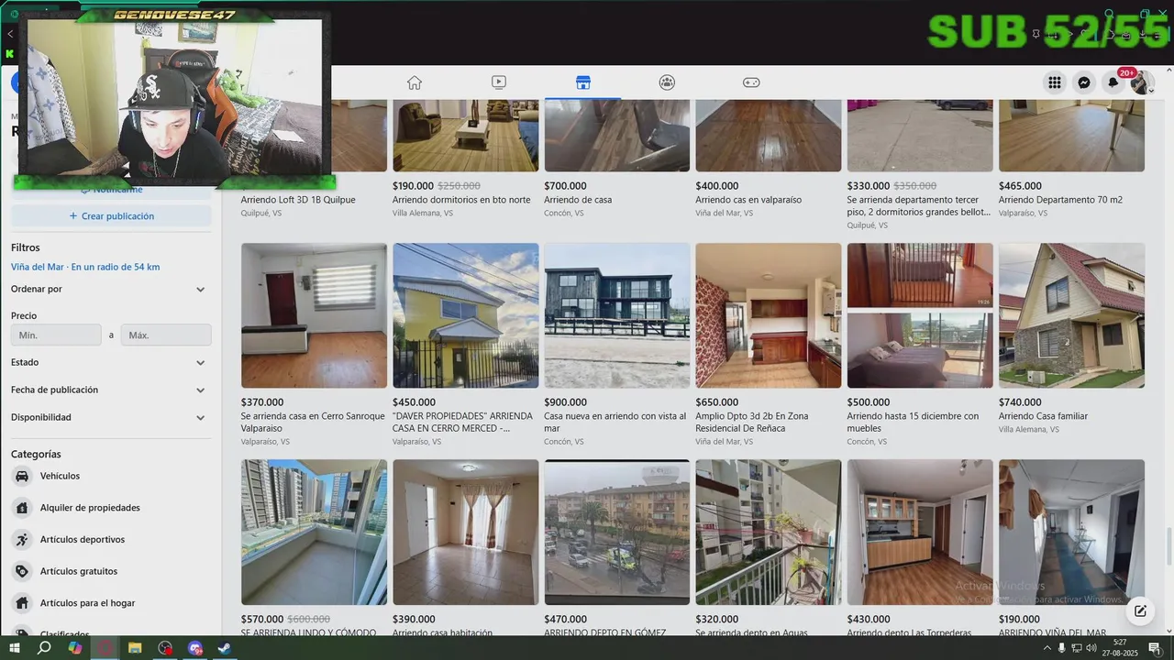Open the black modern house $900.000 photo
This screenshot has width=1174, height=660.
pyautogui.click(x=617, y=315)
